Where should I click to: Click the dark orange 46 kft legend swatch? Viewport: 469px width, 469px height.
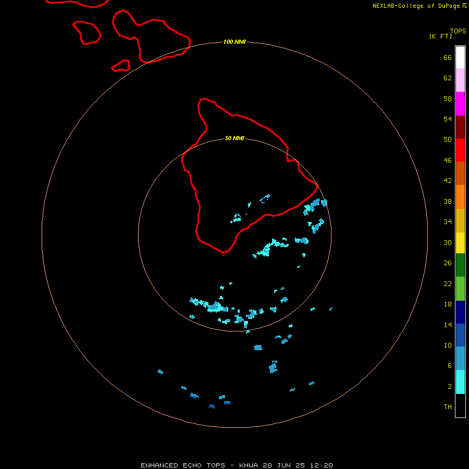click(460, 173)
